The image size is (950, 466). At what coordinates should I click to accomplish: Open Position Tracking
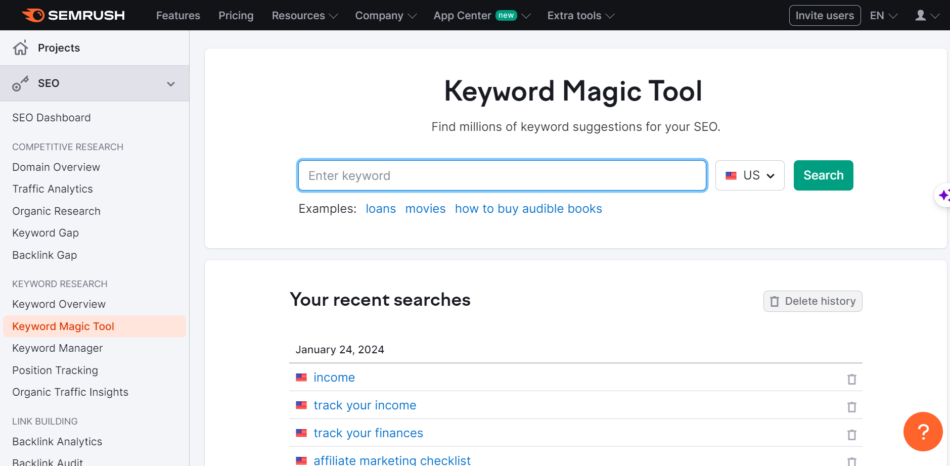pos(55,370)
